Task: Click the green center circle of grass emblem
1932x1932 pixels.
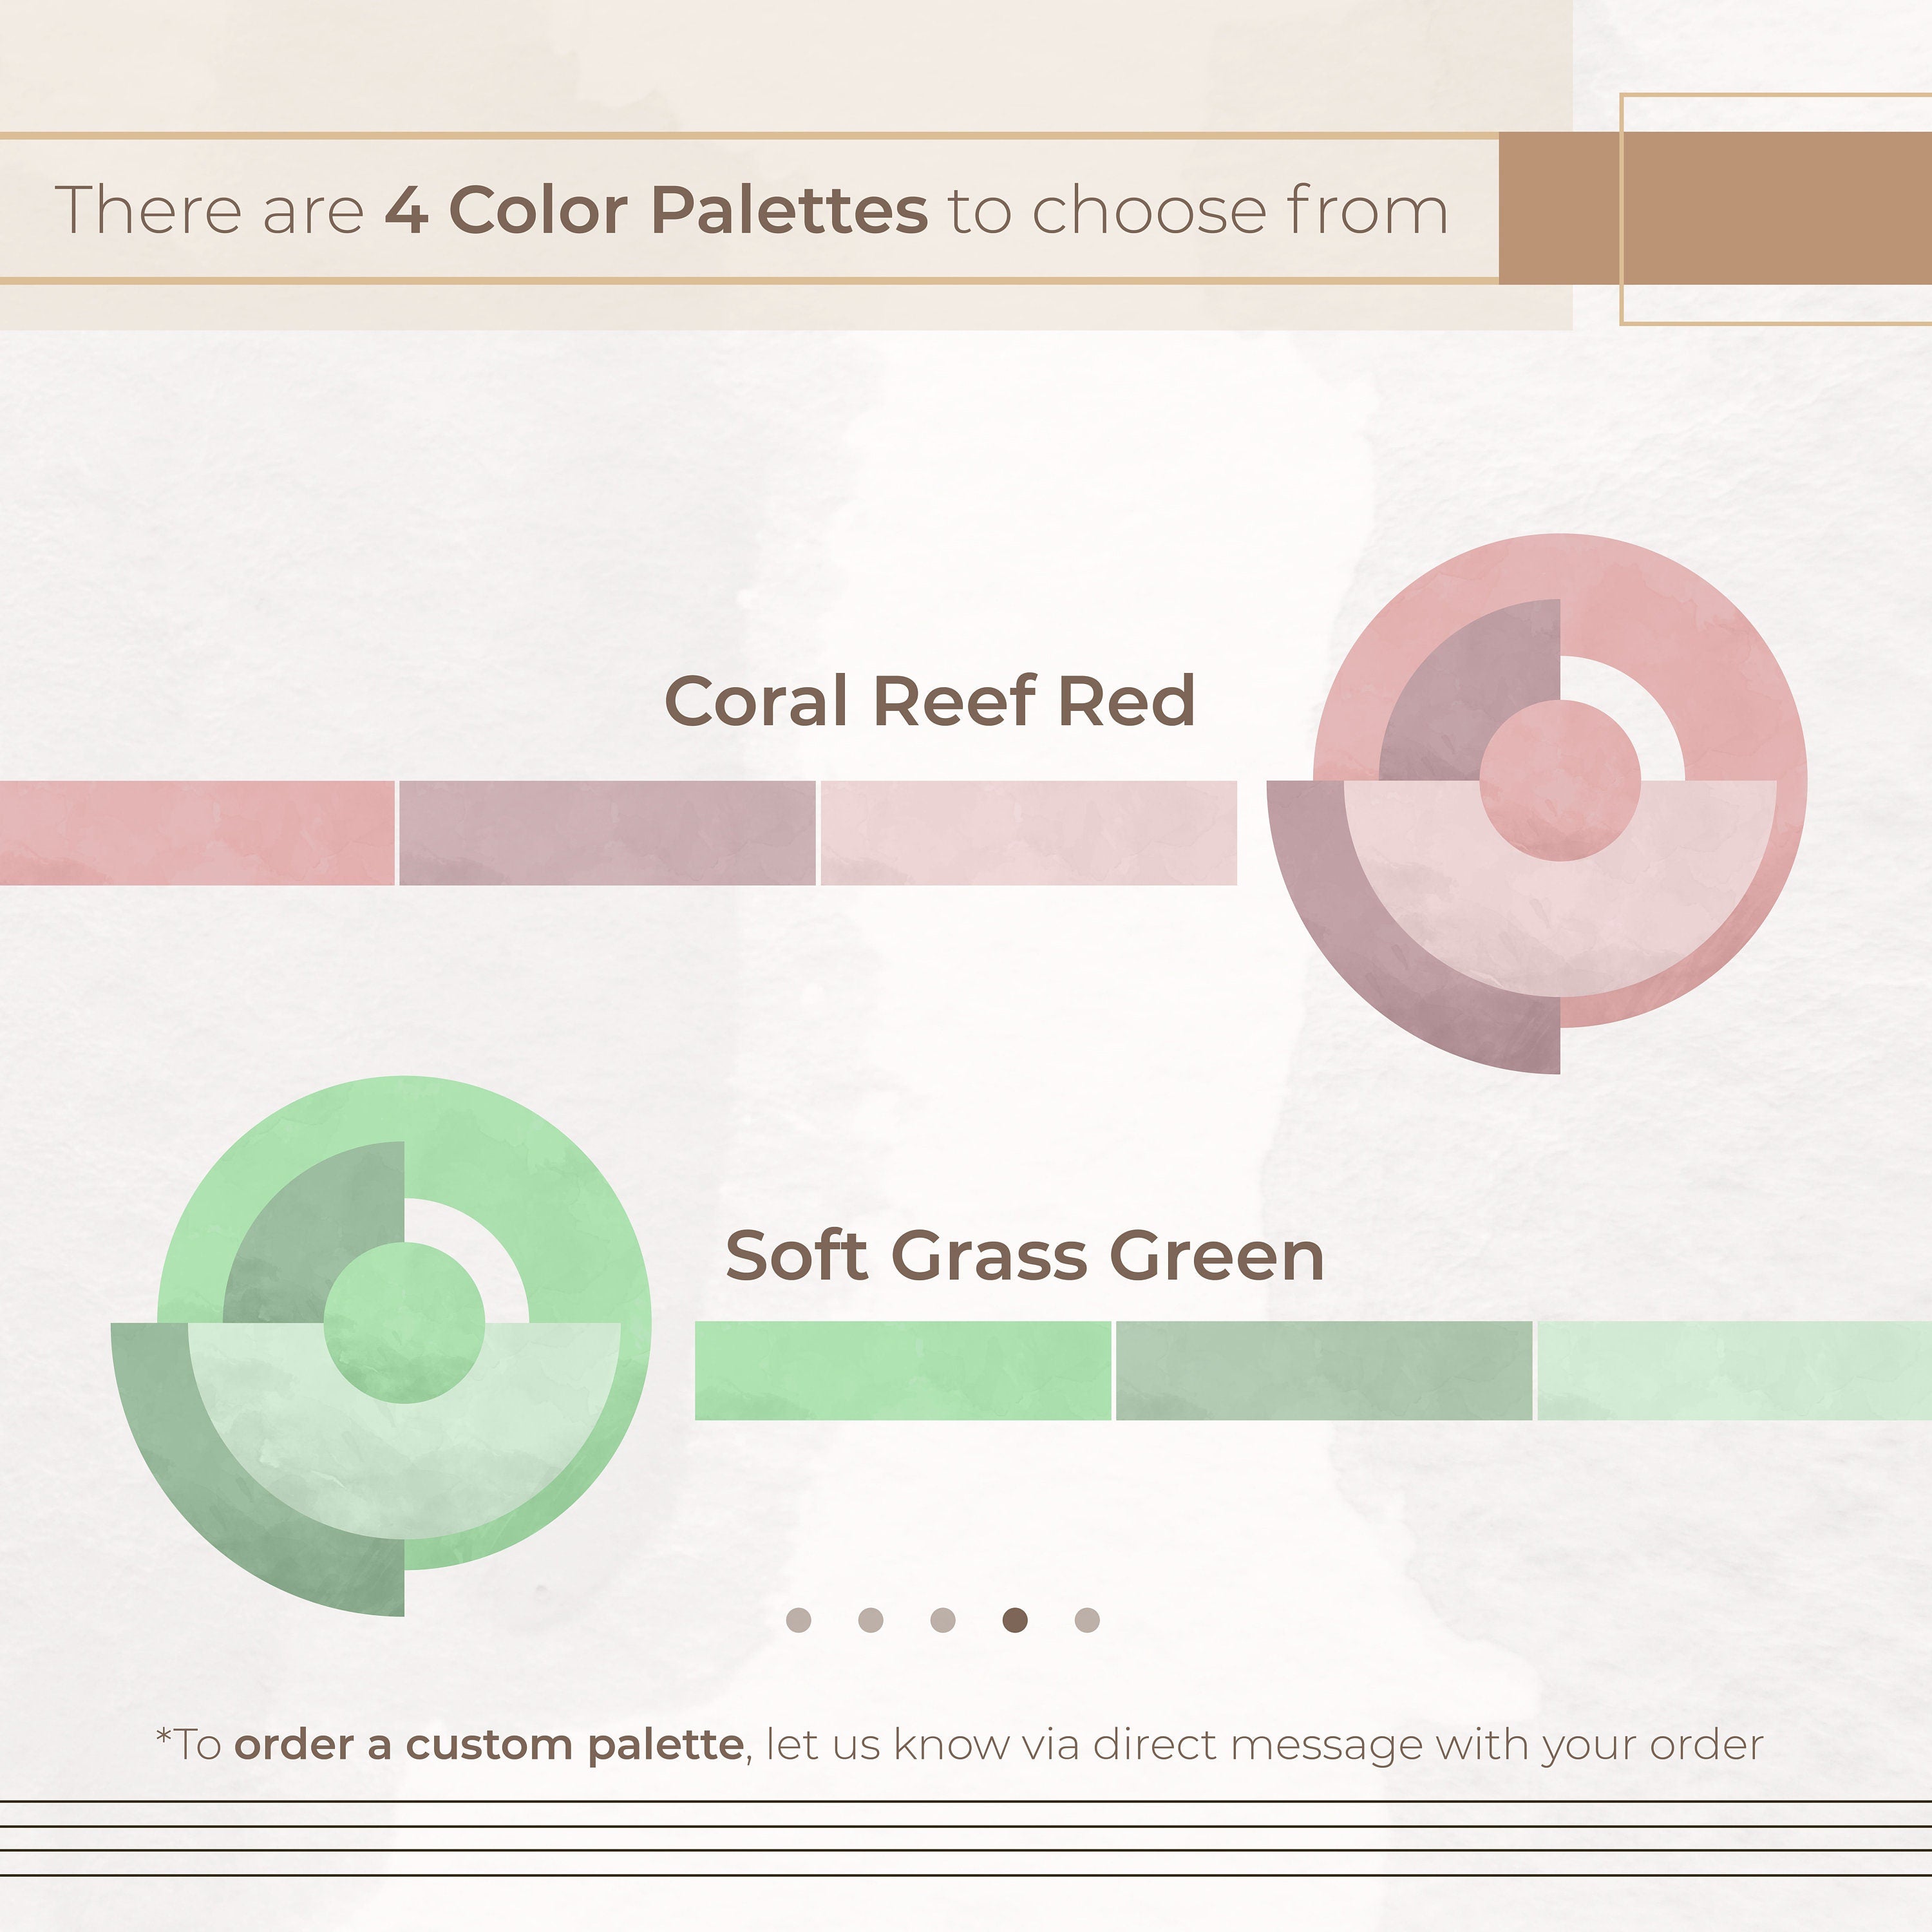Action: [x=404, y=1323]
